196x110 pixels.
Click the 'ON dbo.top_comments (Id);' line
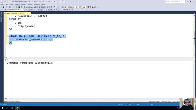coord(33,39)
